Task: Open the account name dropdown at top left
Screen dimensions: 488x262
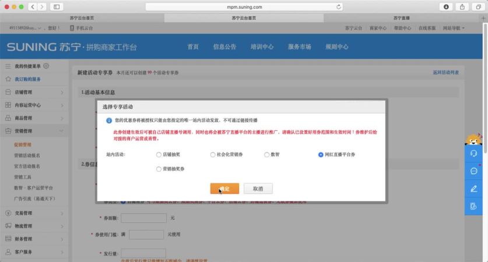Action: tap(25, 28)
